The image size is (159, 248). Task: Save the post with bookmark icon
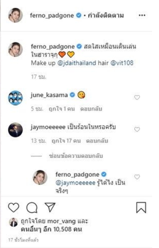pyautogui.click(x=141, y=207)
